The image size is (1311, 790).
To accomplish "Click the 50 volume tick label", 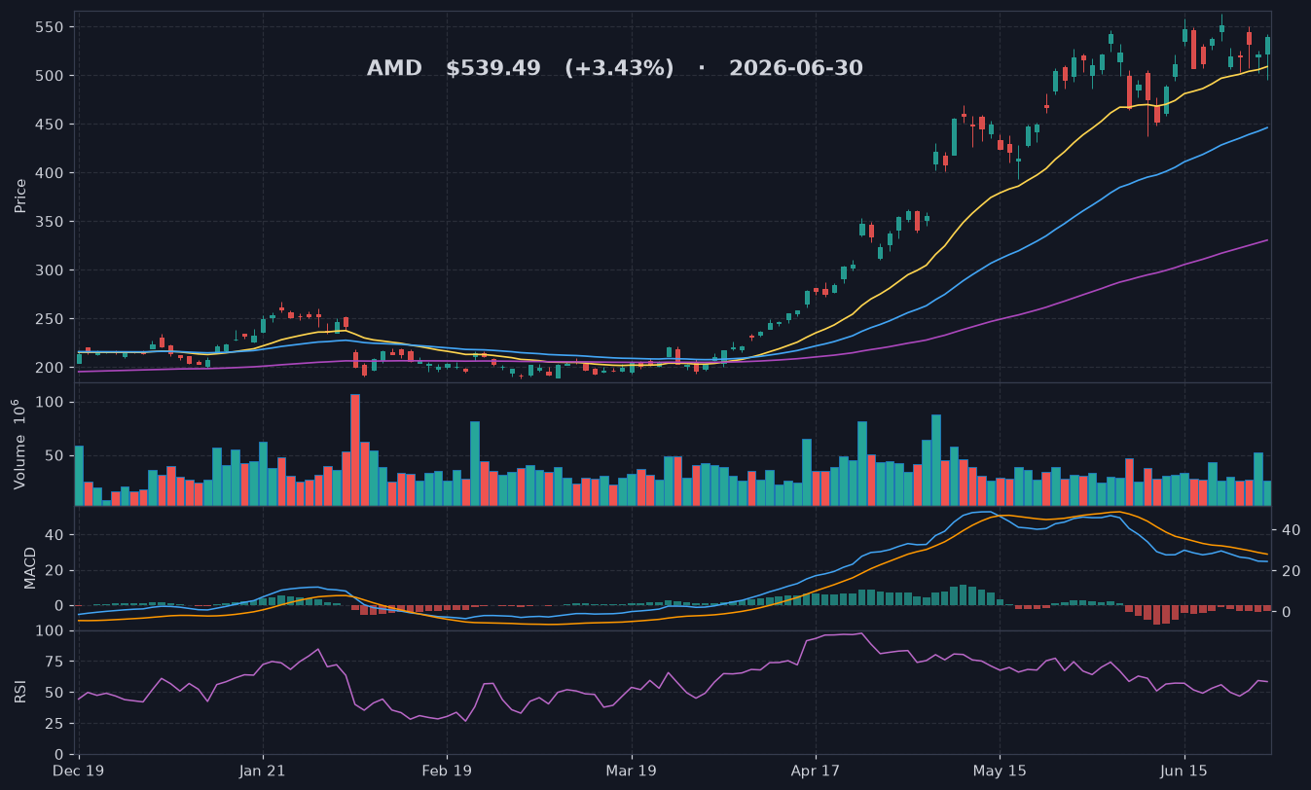I will coord(54,455).
